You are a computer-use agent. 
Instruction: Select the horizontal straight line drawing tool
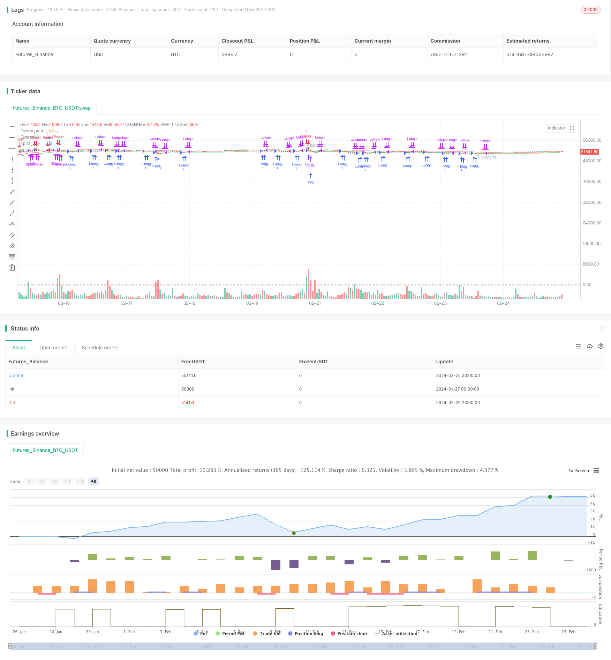tap(12, 126)
